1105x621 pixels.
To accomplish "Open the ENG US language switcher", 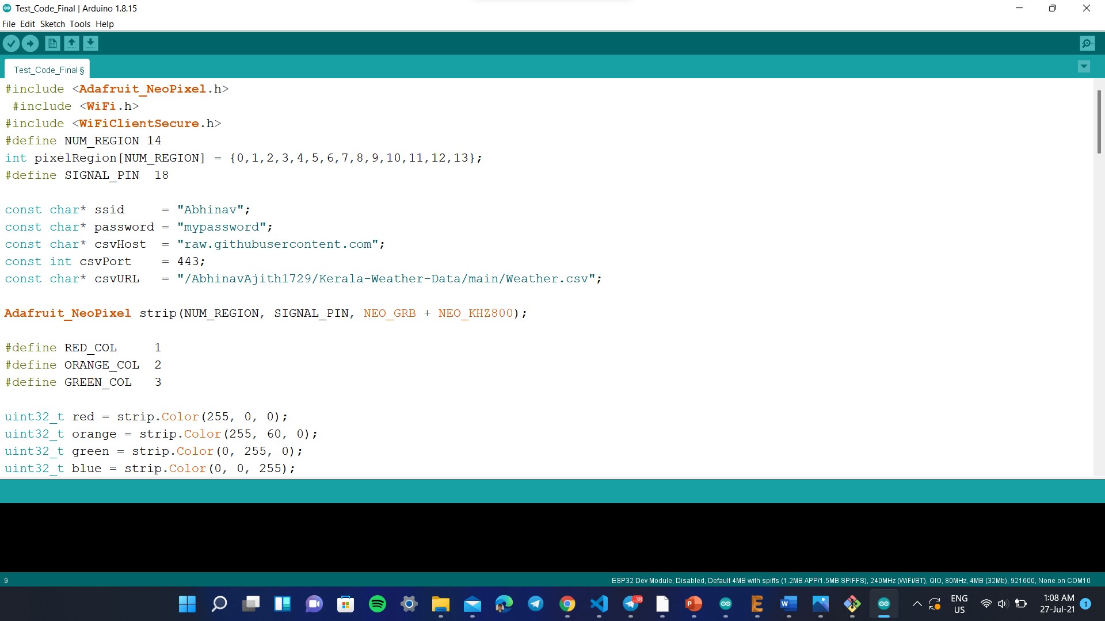I will pyautogui.click(x=959, y=604).
